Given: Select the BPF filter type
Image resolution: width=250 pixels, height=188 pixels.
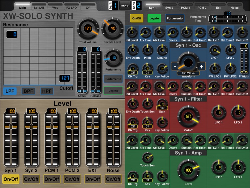Looking at the screenshot, I should 28,91.
